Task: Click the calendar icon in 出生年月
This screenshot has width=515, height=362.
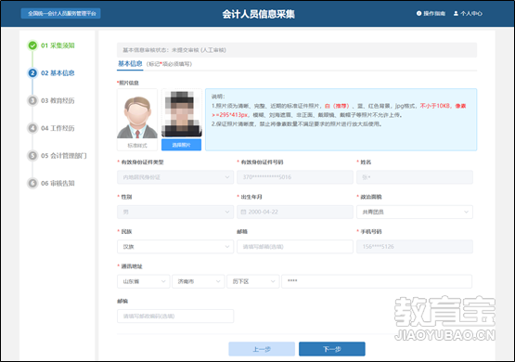Action: (243, 212)
